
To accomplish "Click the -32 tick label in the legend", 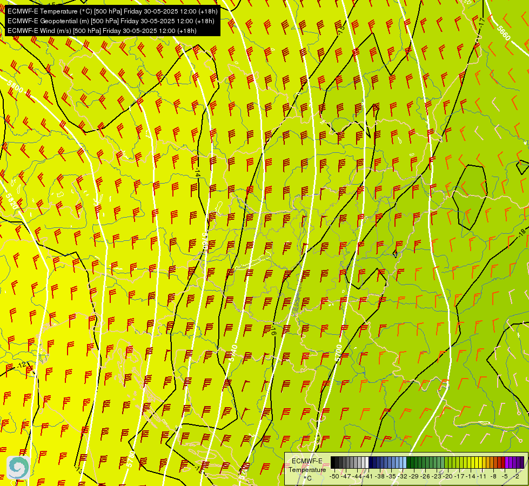I will pos(403,476).
